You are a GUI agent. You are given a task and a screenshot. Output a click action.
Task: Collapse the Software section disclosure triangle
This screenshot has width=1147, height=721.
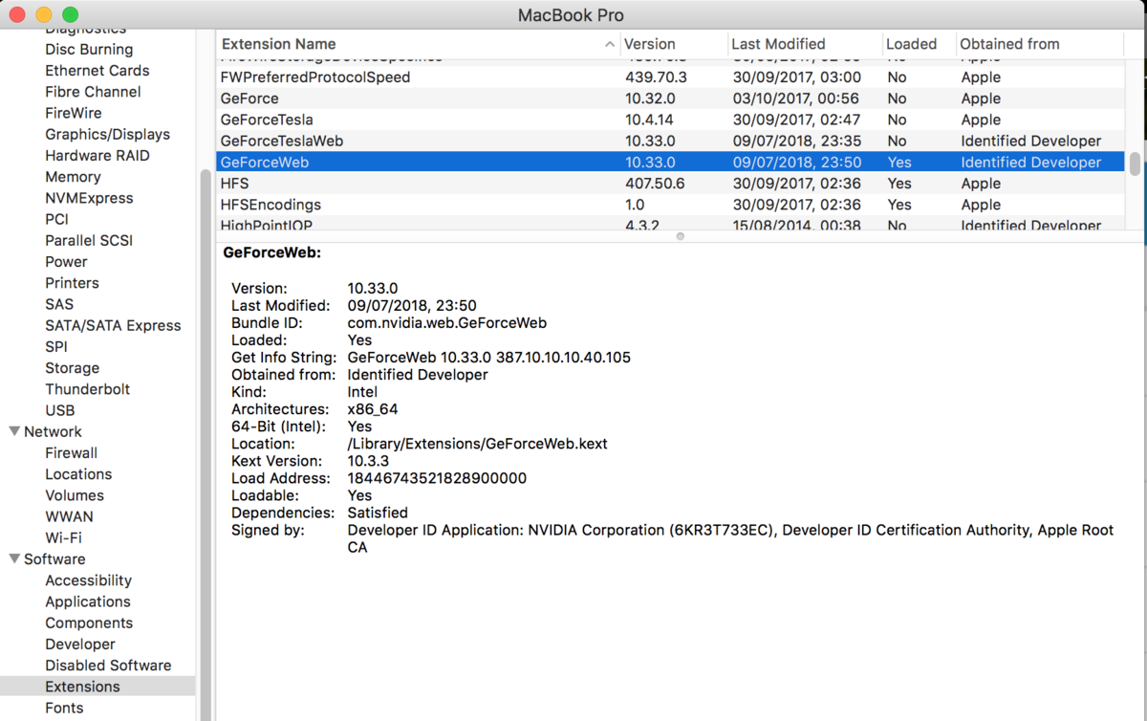(x=14, y=558)
